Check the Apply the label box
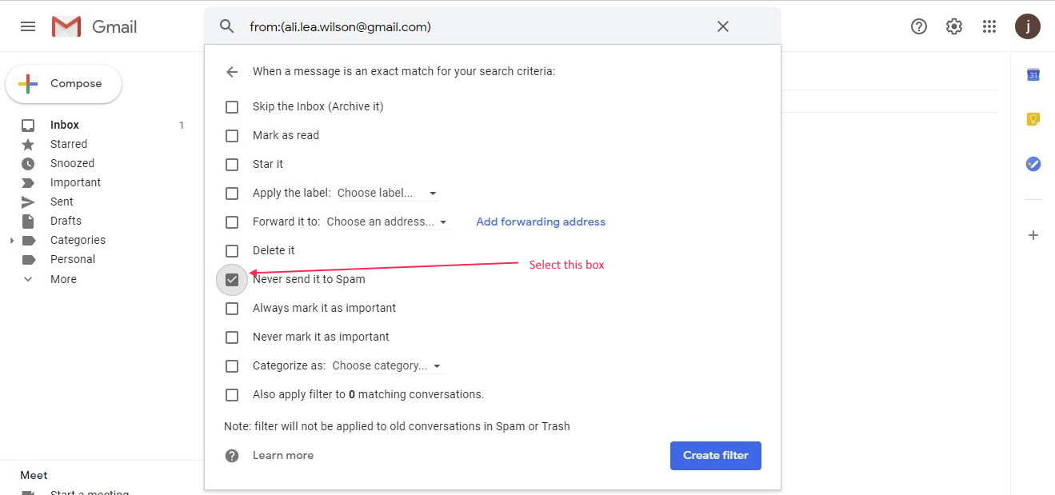Image resolution: width=1055 pixels, height=495 pixels. tap(232, 193)
